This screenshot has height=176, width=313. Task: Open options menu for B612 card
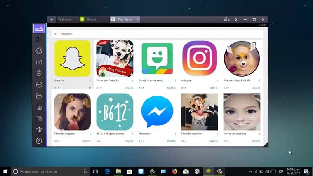[132, 134]
